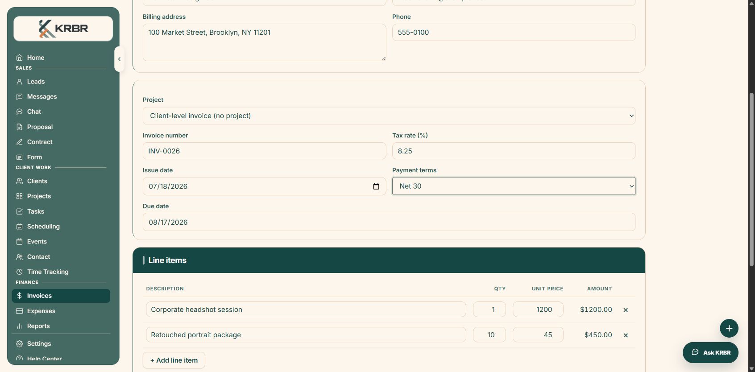
Task: Click the Due date field 08/17/2026
Action: [389, 222]
